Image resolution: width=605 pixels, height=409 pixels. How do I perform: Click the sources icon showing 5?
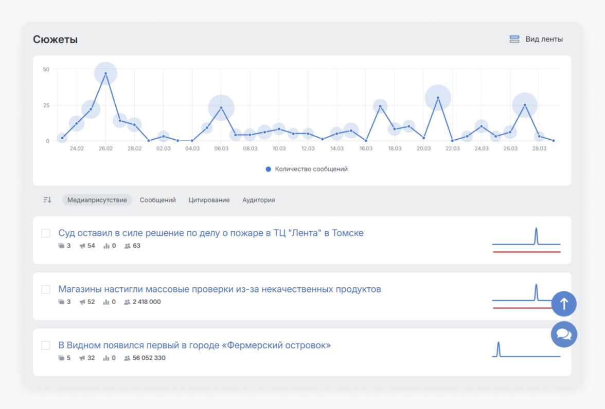[61, 358]
